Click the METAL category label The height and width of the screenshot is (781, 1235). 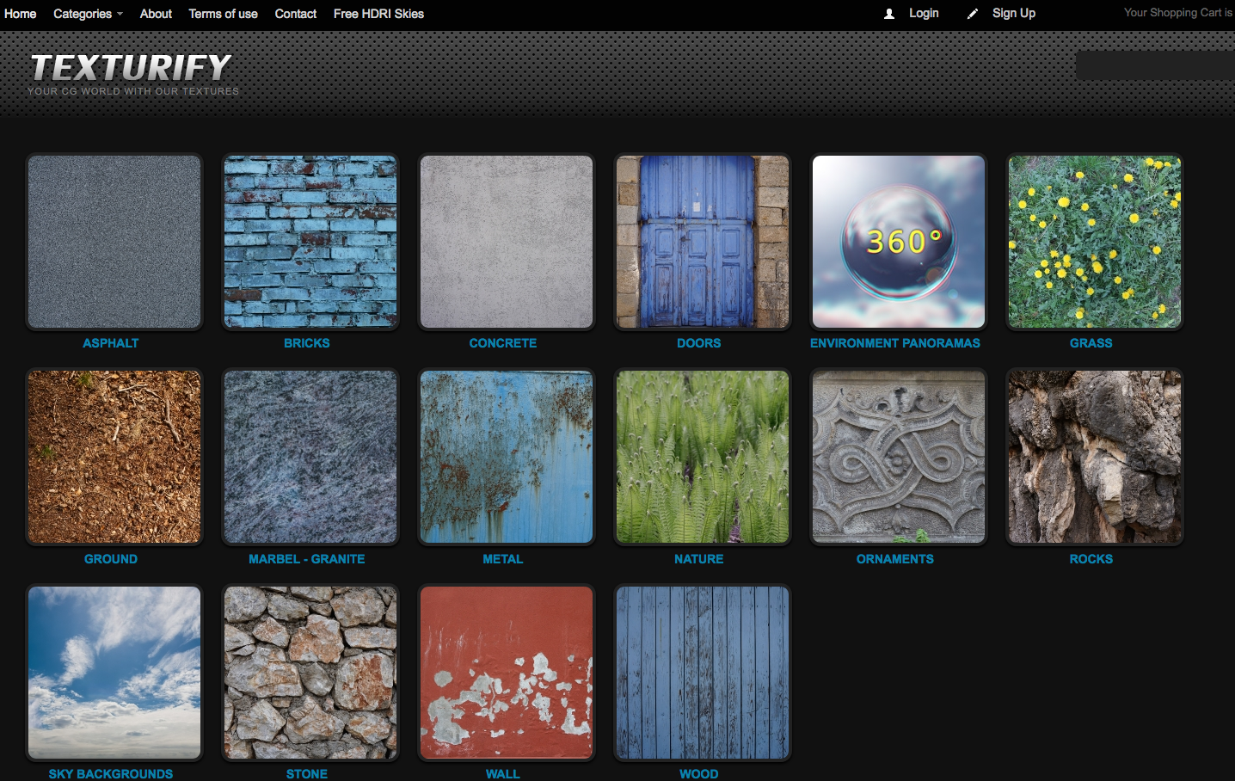tap(503, 559)
